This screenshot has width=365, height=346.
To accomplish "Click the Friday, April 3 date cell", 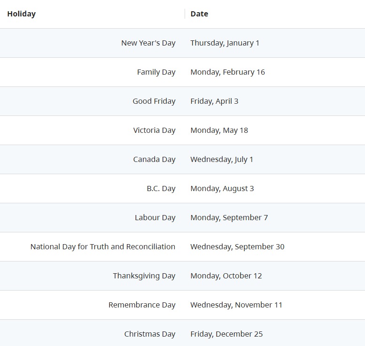I will click(x=214, y=101).
